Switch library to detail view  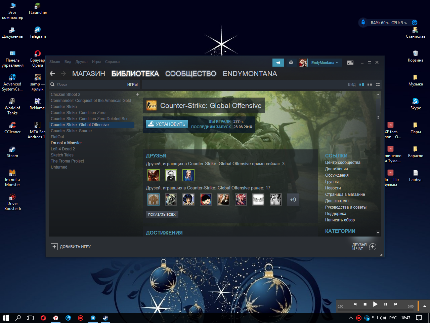pyautogui.click(x=362, y=84)
